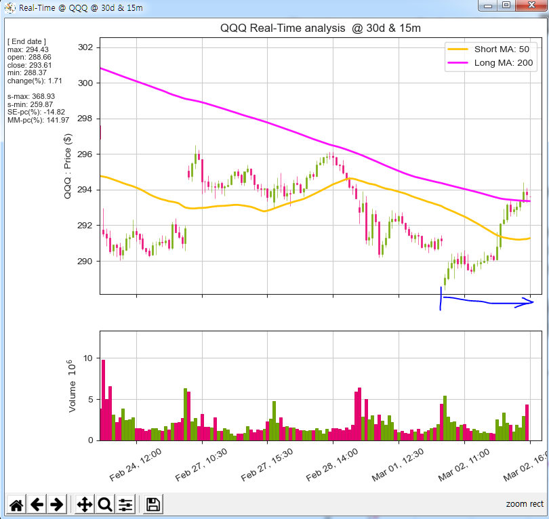Click the 'Feb 28, 14:00' date label
The image size is (549, 519).
(332, 465)
